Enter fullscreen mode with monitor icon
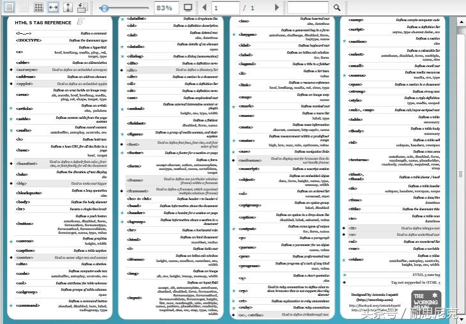Image resolution: width=466 pixels, height=324 pixels. pyautogui.click(x=188, y=8)
